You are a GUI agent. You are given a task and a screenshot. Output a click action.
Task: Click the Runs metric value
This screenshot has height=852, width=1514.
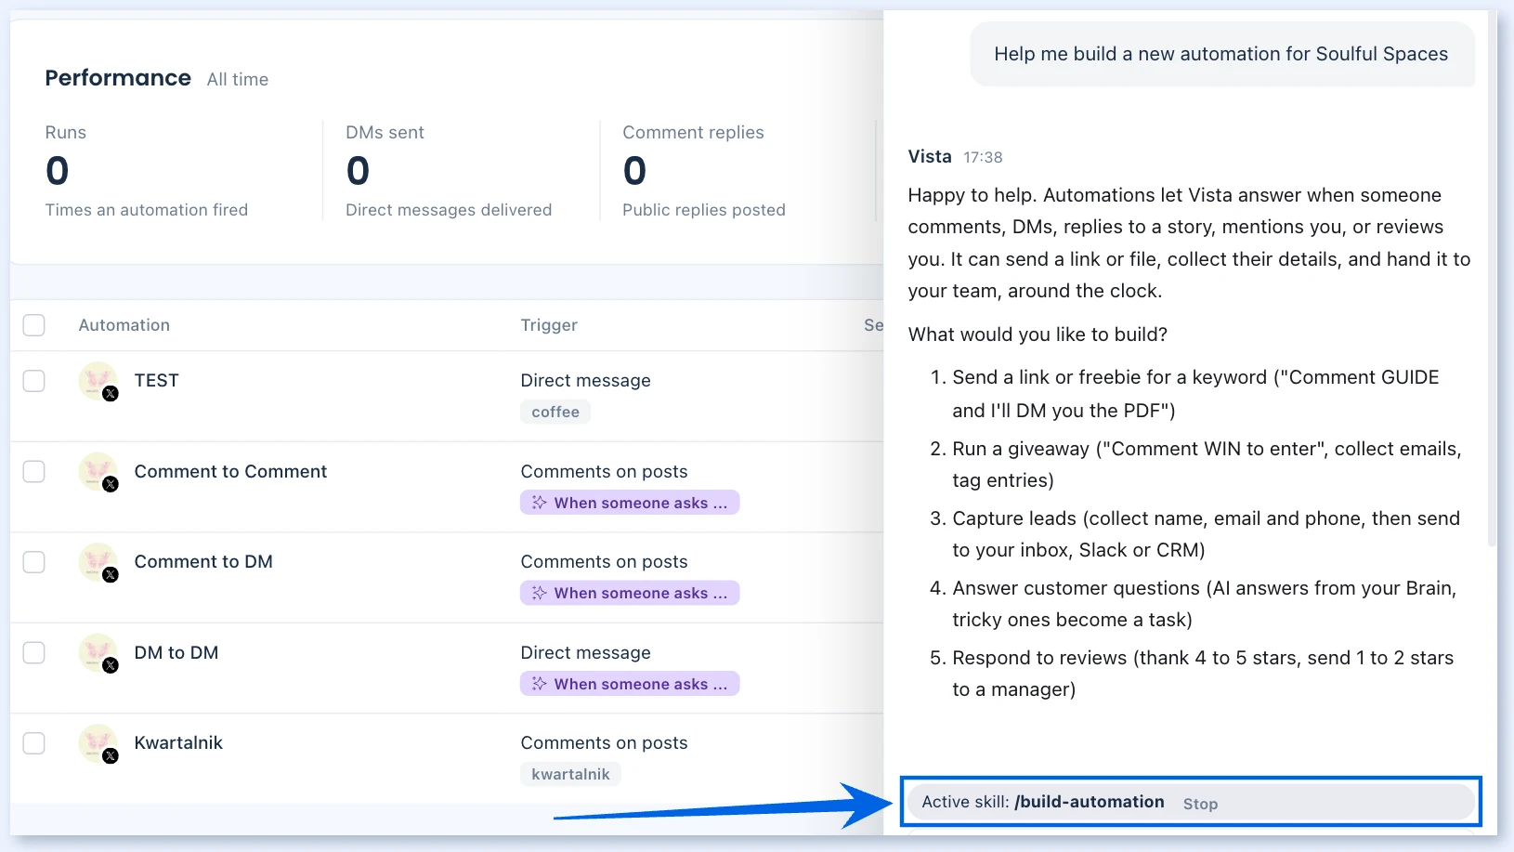[x=58, y=171]
